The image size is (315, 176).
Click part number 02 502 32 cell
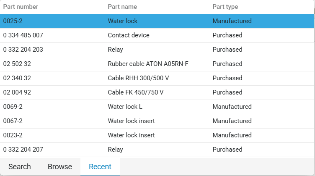pyautogui.click(x=17, y=64)
